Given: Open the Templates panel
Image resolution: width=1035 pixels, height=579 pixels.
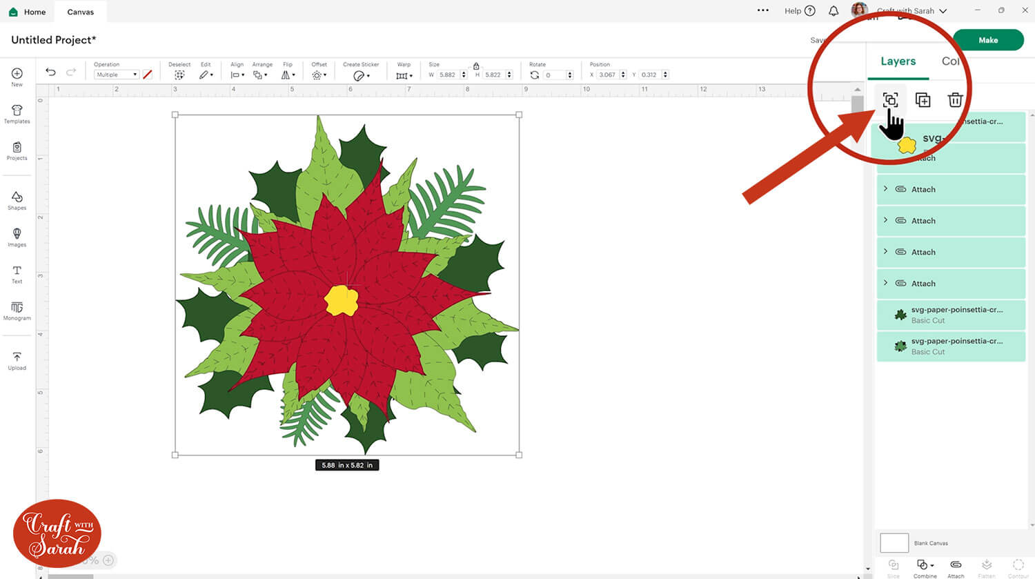Looking at the screenshot, I should tap(17, 114).
